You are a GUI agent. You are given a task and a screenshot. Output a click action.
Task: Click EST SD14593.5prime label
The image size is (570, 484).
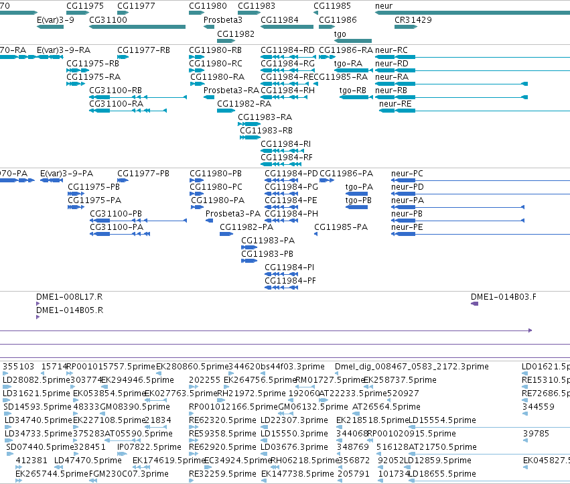click(x=38, y=407)
